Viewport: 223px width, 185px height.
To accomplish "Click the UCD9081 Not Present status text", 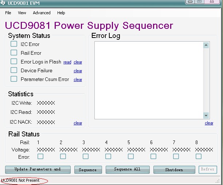I will coord(20,180).
